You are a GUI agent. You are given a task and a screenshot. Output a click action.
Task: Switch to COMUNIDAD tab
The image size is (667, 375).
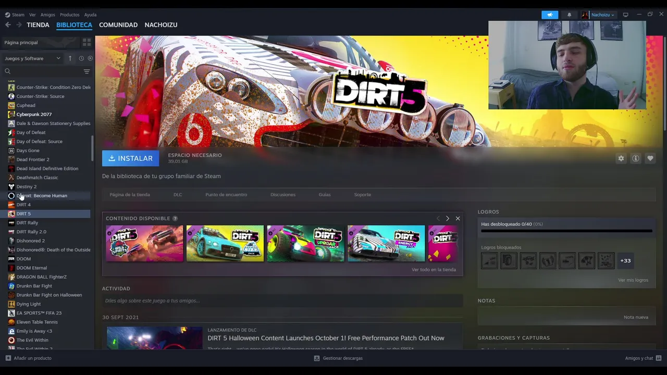click(118, 24)
